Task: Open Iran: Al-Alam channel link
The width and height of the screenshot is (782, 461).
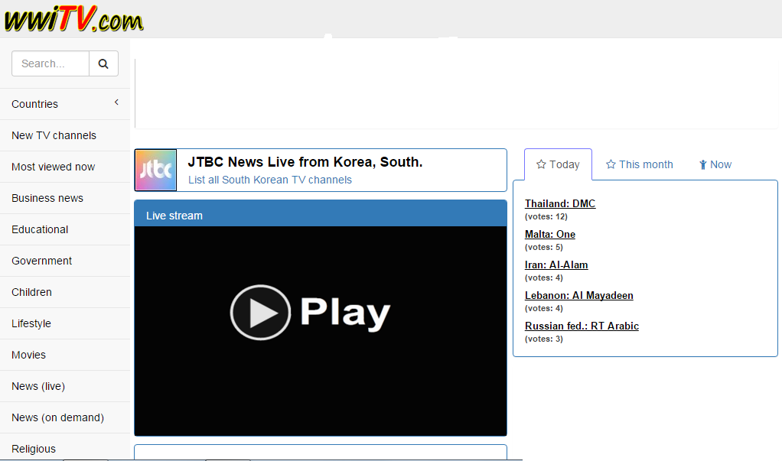Action: coord(556,265)
